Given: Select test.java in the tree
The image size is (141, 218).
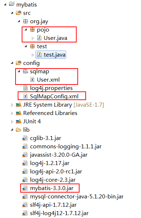Looking at the screenshot, I should click(51, 55).
